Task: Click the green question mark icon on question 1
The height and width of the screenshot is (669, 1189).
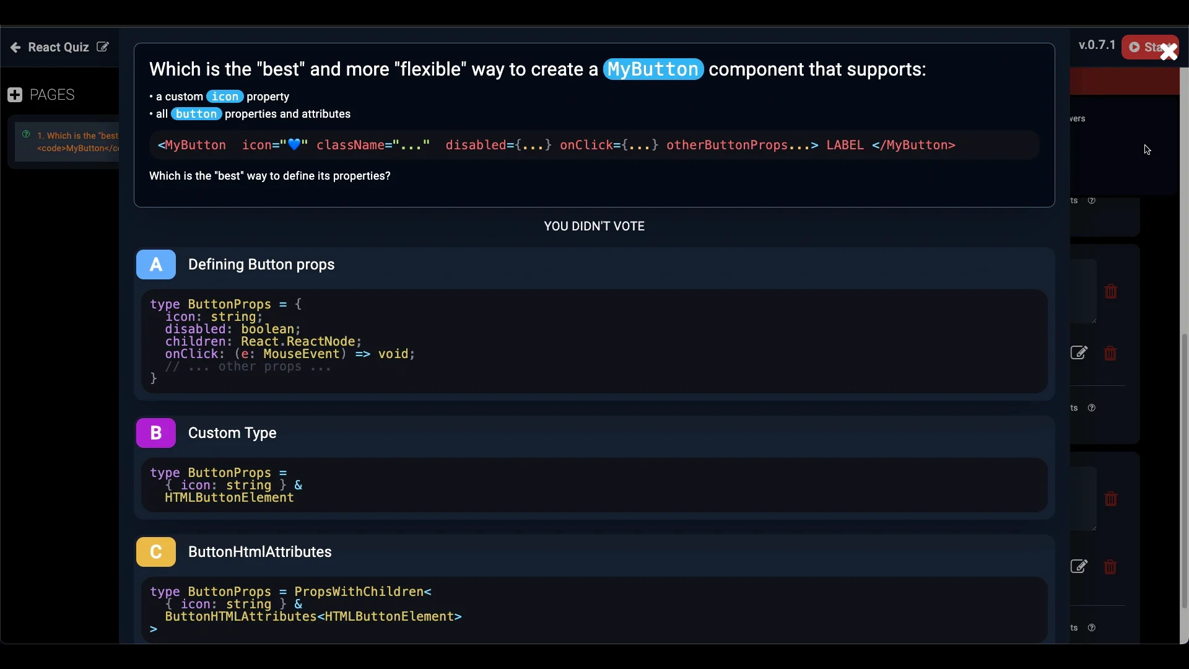Action: click(x=26, y=133)
